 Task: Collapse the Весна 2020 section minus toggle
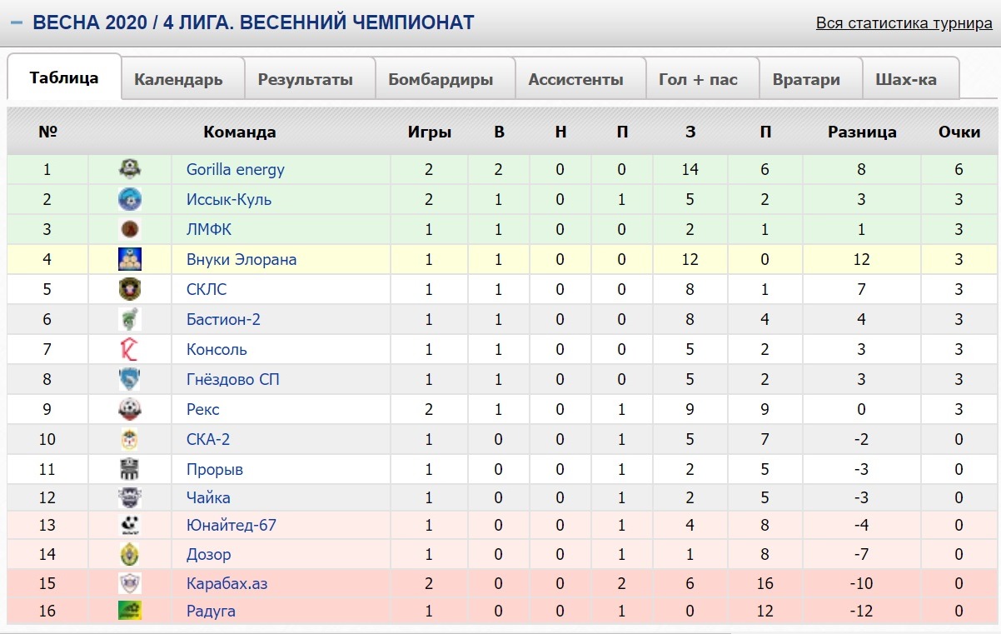16,22
